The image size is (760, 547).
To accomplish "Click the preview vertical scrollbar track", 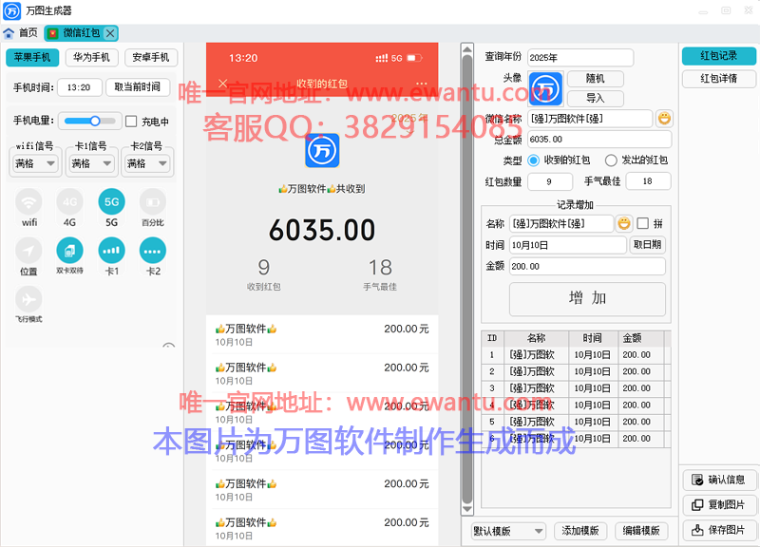I will [x=467, y=279].
